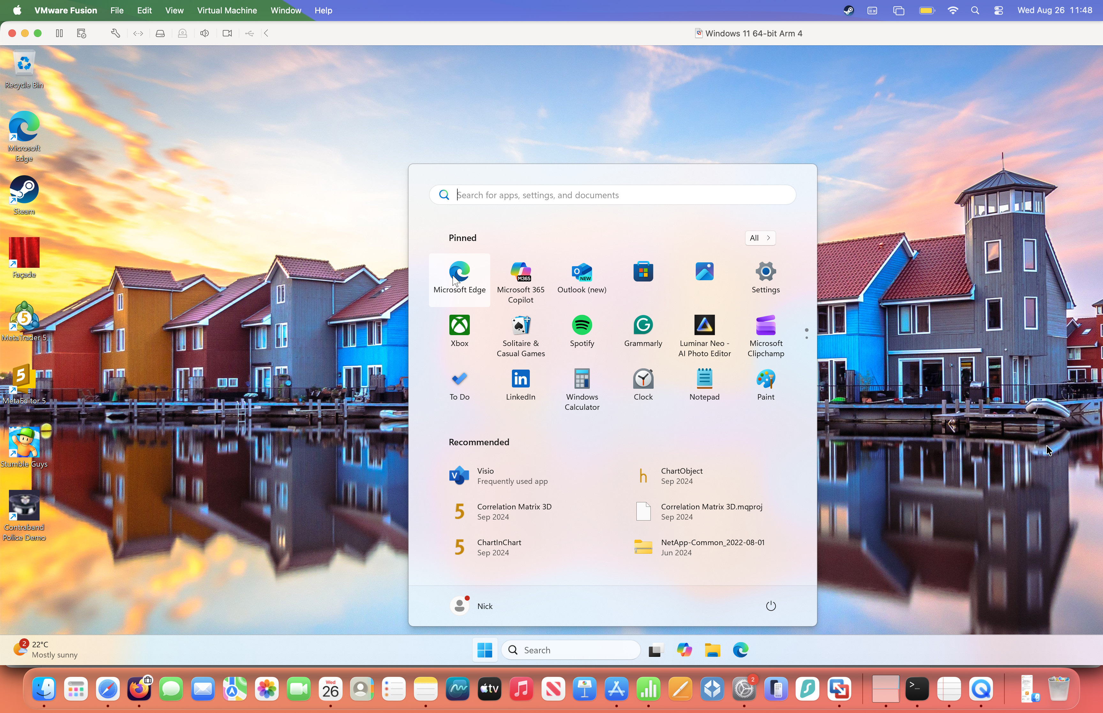Viewport: 1103px width, 713px height.
Task: Open the View menu
Action: tap(175, 10)
